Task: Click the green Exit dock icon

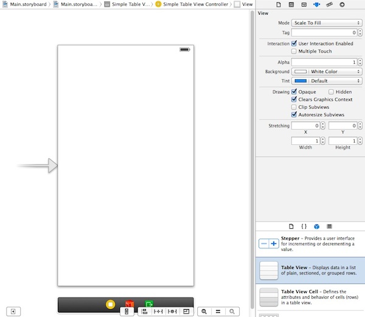Action: (149, 304)
